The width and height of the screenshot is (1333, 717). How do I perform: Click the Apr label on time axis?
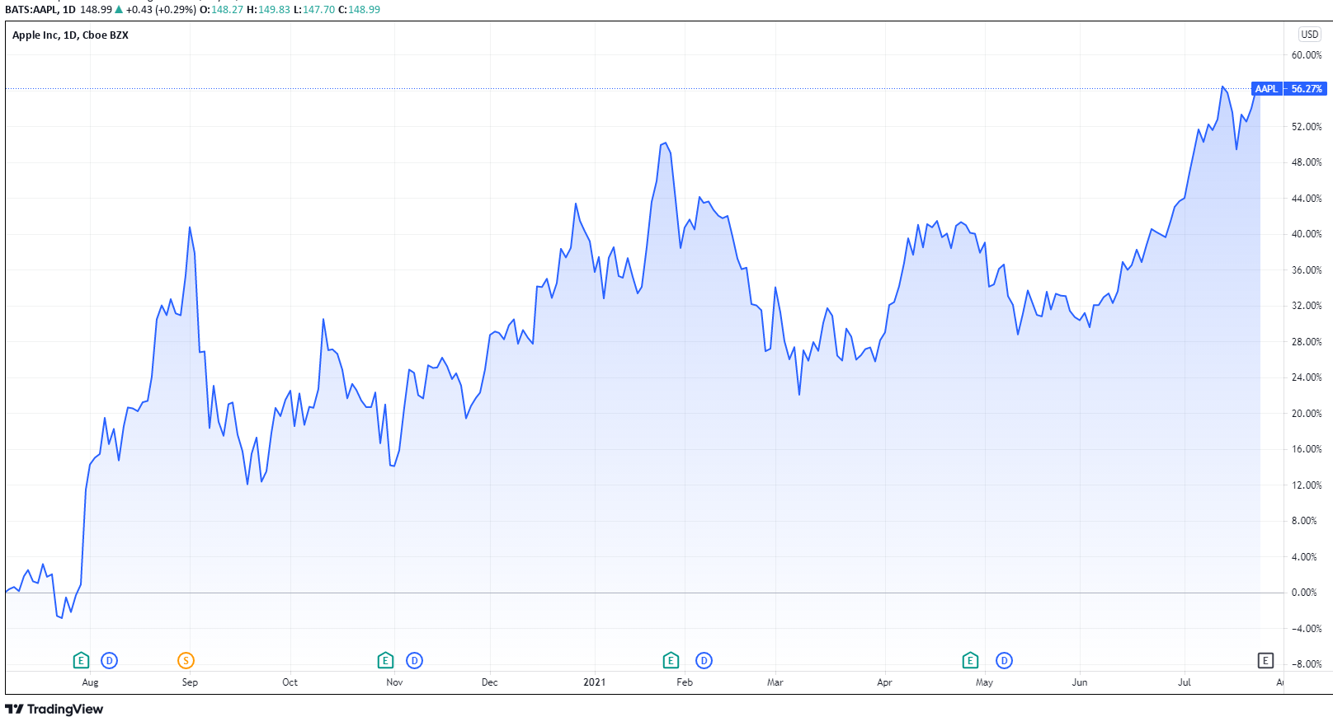click(x=884, y=682)
